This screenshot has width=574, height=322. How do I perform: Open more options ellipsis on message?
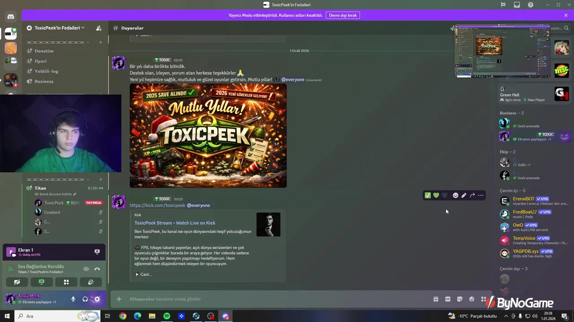click(481, 195)
